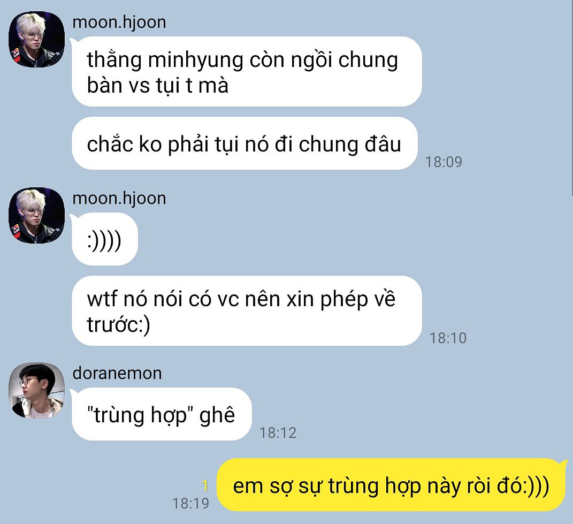
Task: Click the second moon.hjoon username label
Action: point(119,199)
